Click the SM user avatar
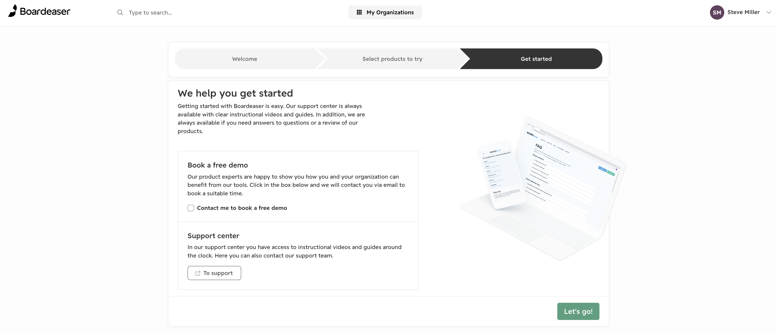This screenshot has width=777, height=334. [717, 12]
